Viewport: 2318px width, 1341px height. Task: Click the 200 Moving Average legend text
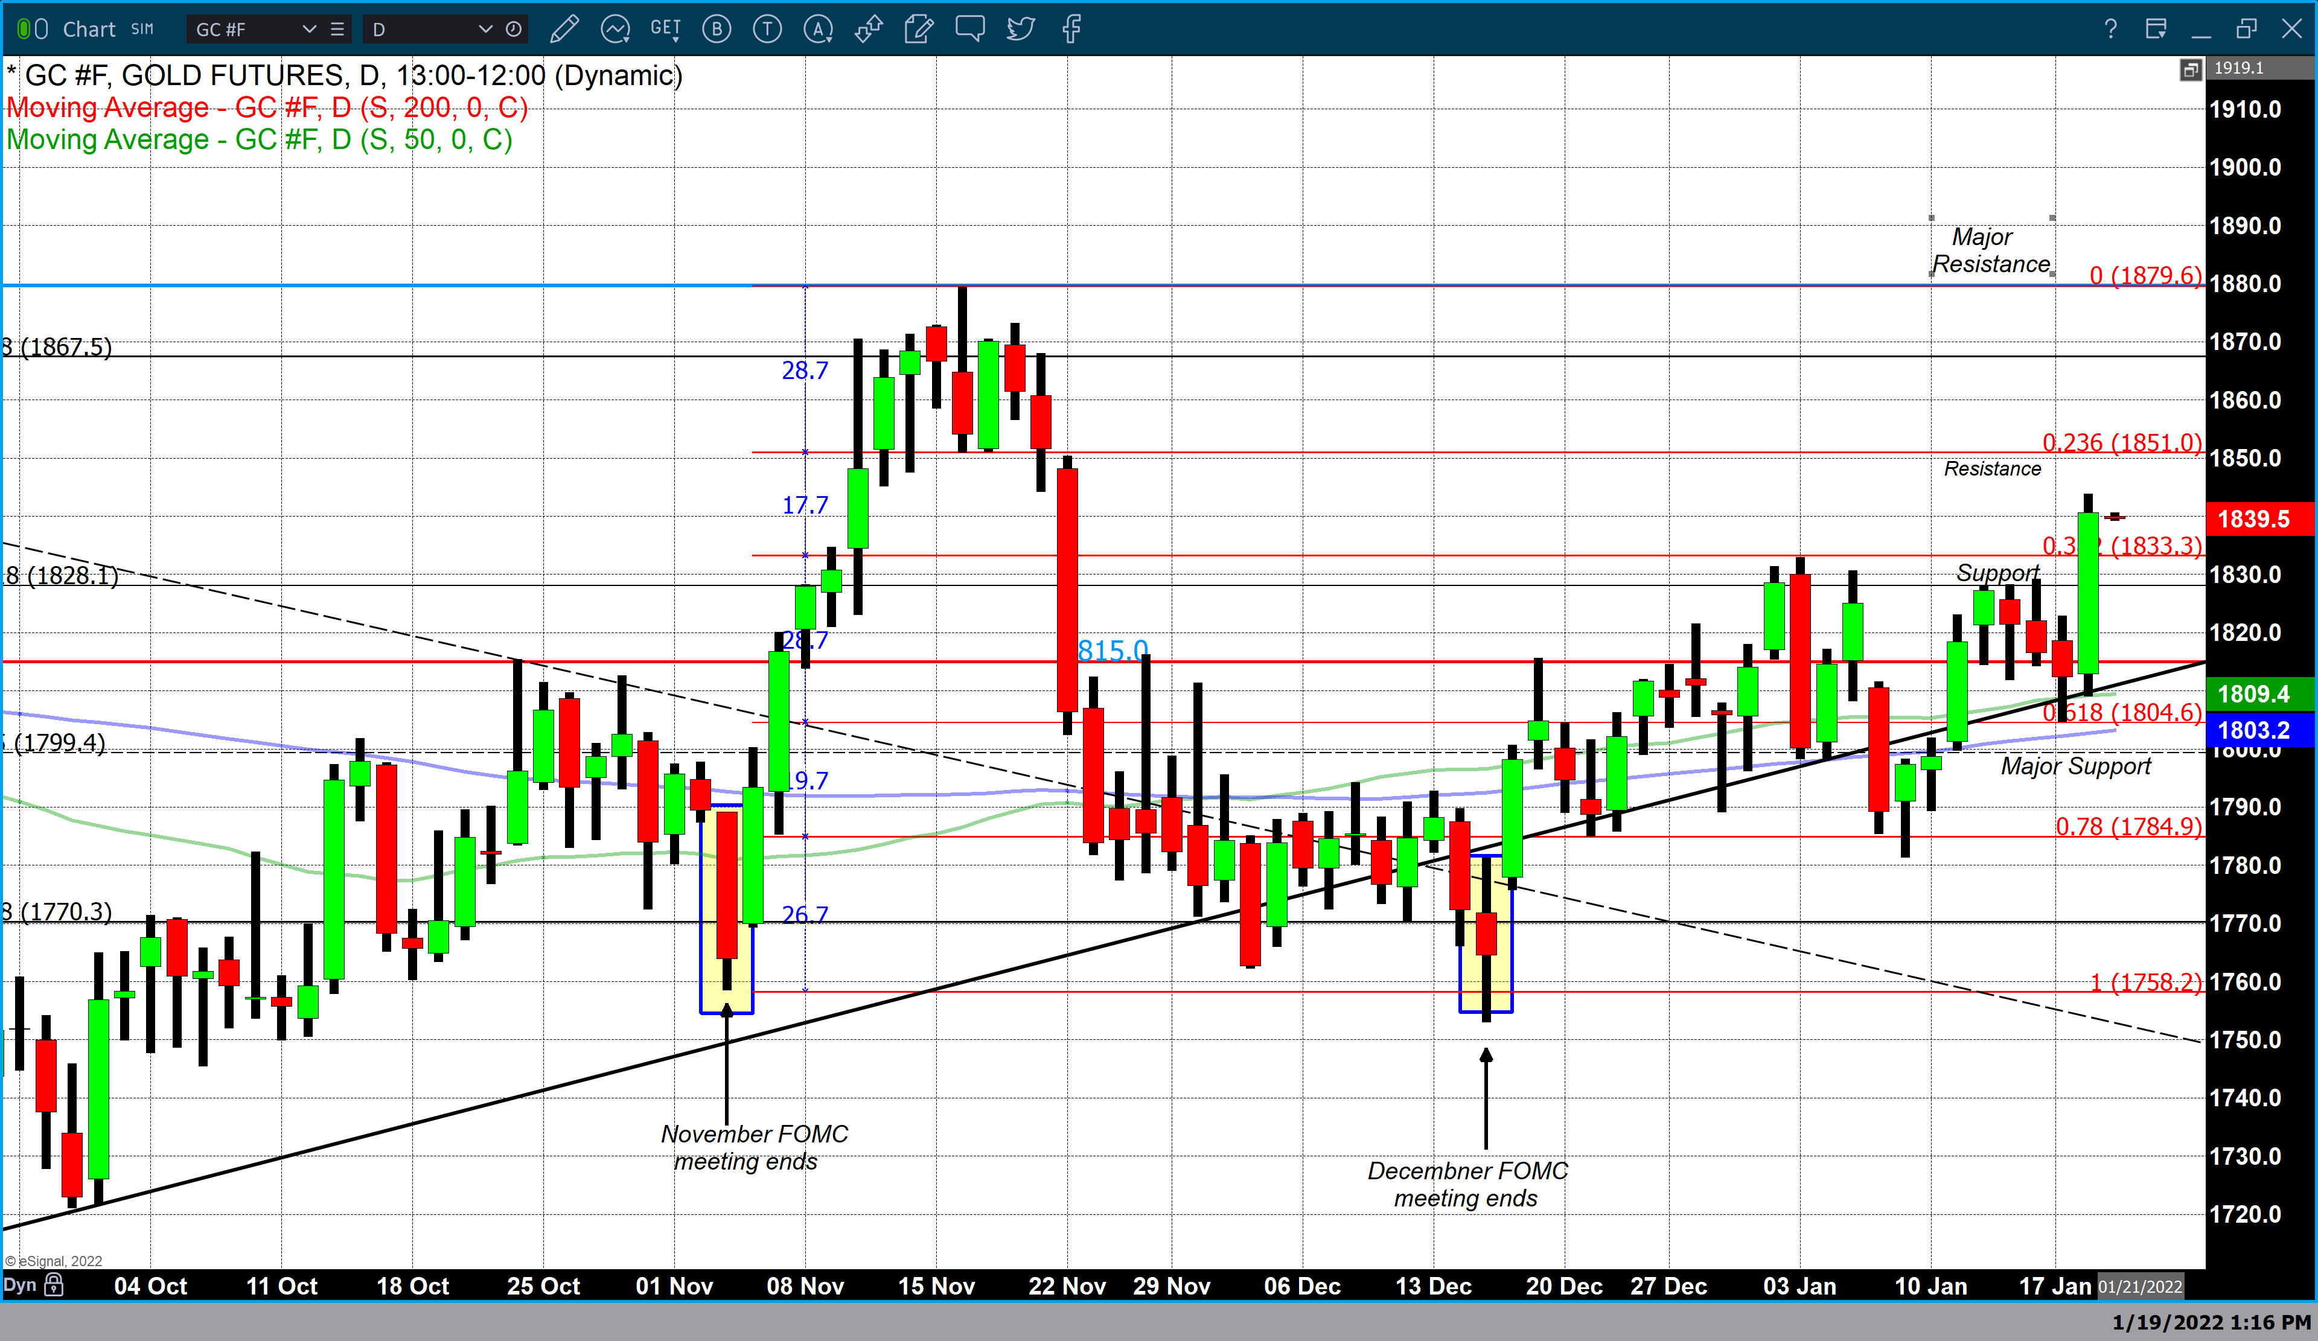pyautogui.click(x=267, y=107)
